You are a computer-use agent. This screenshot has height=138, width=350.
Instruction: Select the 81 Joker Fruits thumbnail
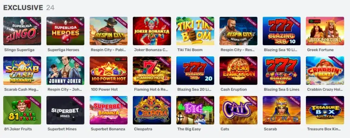pos(22,110)
